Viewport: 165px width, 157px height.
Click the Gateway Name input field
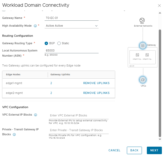pos(72,18)
